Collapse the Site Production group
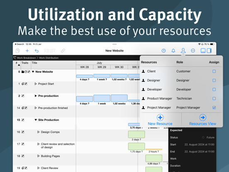229x172 pixels. [36, 120]
